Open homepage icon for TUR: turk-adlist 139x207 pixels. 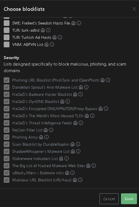(43, 30)
